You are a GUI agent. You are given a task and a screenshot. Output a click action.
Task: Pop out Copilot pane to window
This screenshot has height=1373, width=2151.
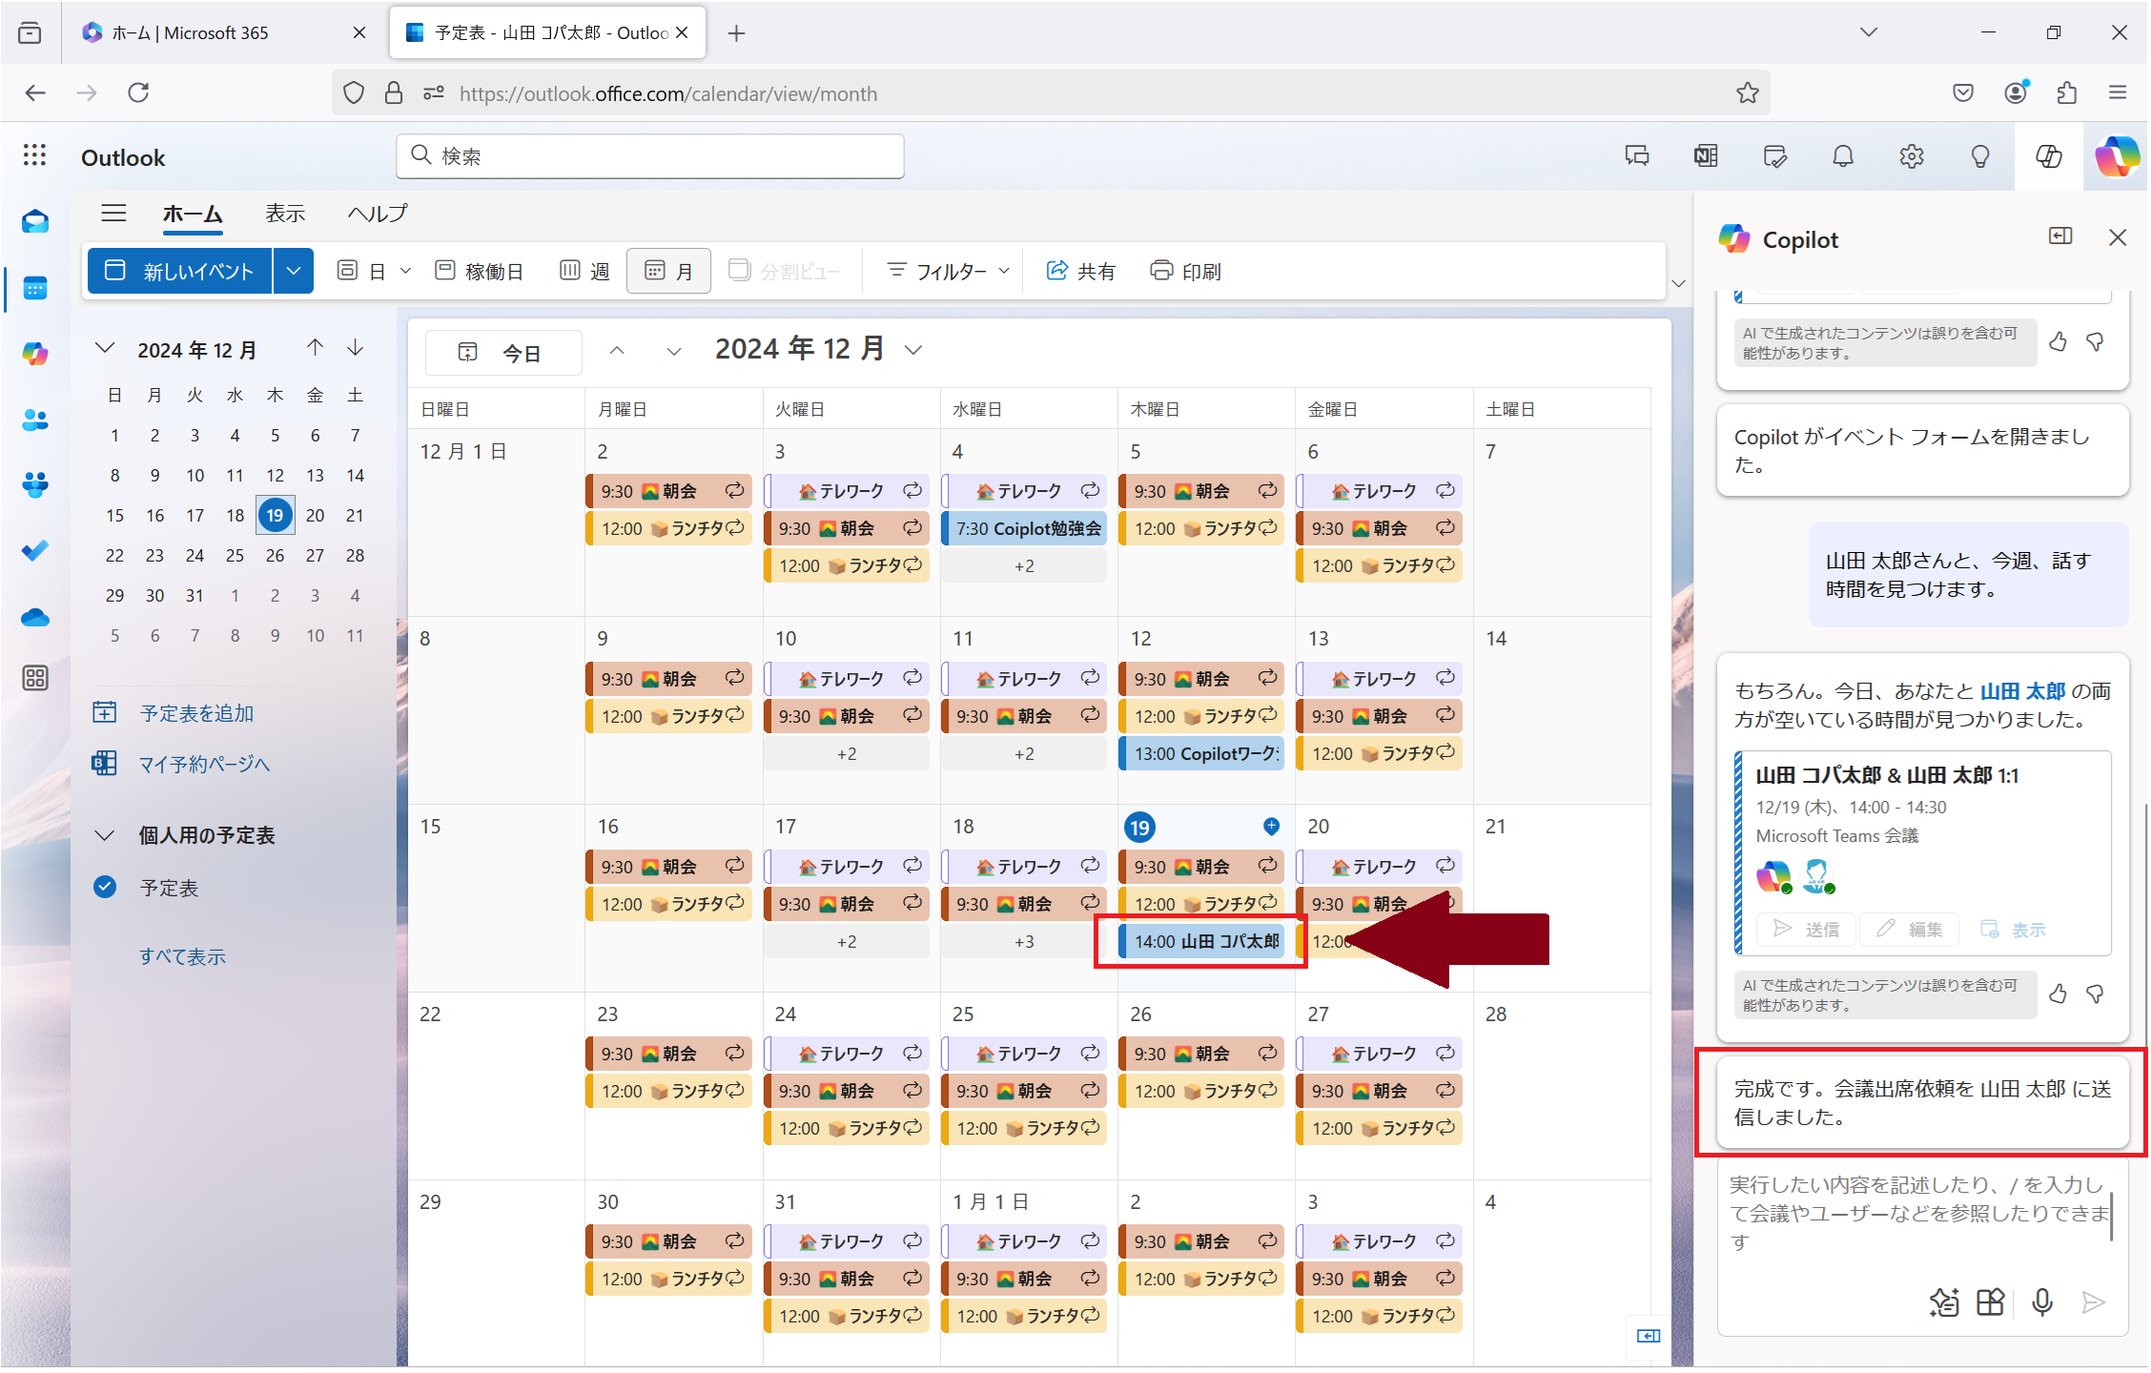(x=2060, y=236)
